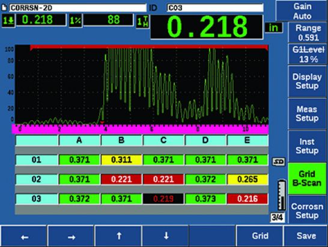Click the gate 1 amplitude percent icon
The width and height of the screenshot is (328, 247).
(75, 20)
